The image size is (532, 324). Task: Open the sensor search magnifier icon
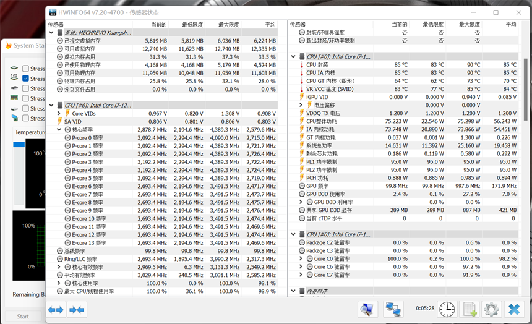click(x=367, y=309)
